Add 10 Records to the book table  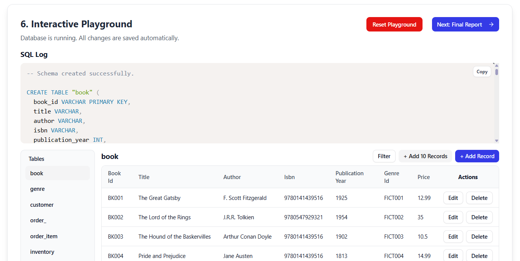coord(425,156)
